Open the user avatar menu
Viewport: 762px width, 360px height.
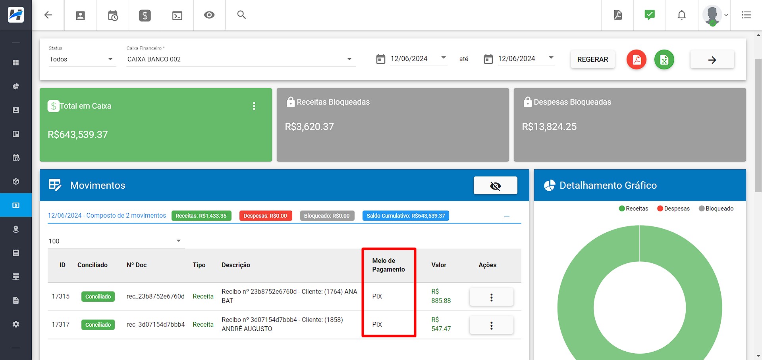pyautogui.click(x=715, y=15)
